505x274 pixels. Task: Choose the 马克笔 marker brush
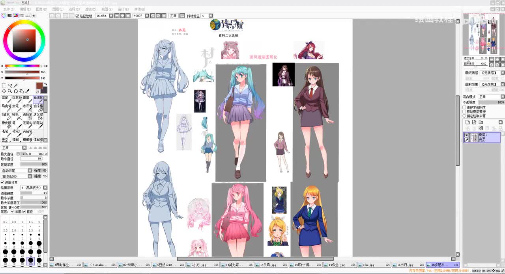pos(6,108)
